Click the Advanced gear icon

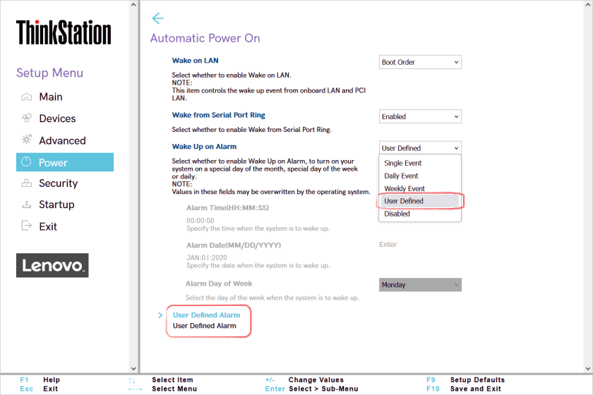tap(27, 140)
